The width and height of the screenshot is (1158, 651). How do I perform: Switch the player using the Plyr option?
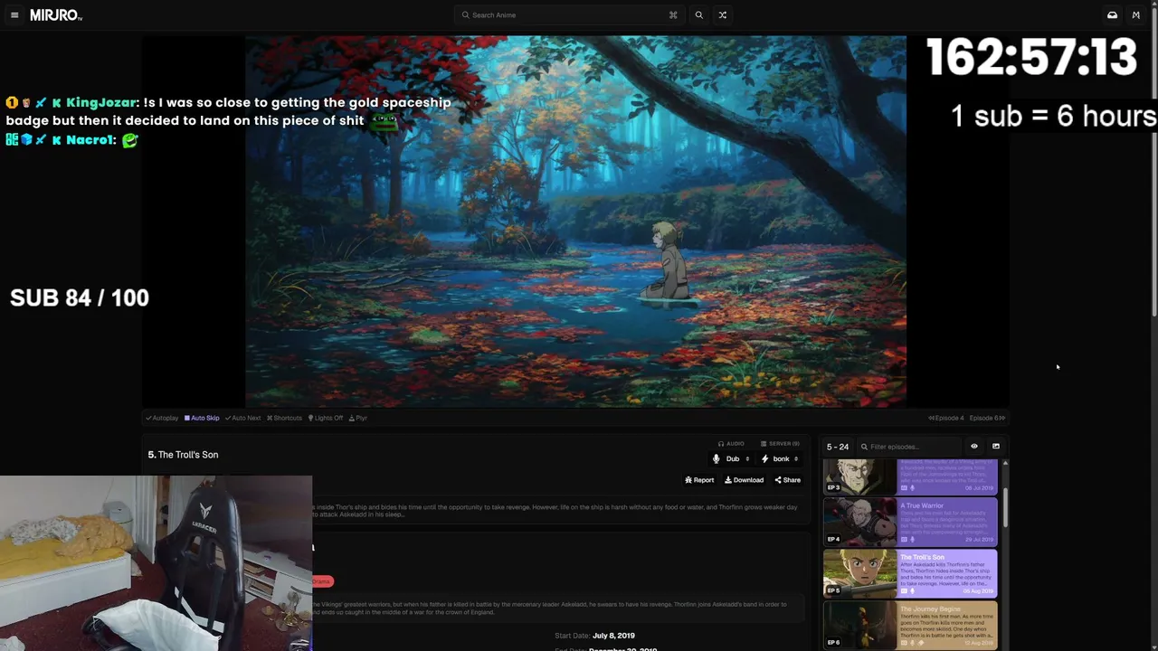(358, 418)
